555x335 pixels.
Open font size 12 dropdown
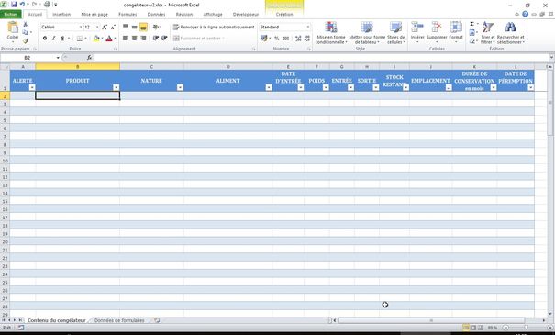97,27
